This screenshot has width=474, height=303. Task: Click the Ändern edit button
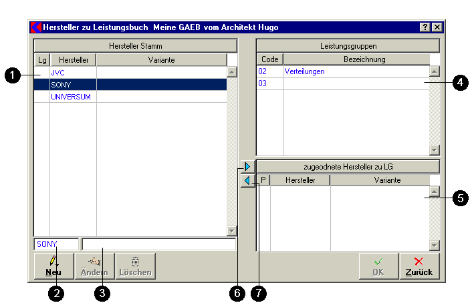point(94,266)
